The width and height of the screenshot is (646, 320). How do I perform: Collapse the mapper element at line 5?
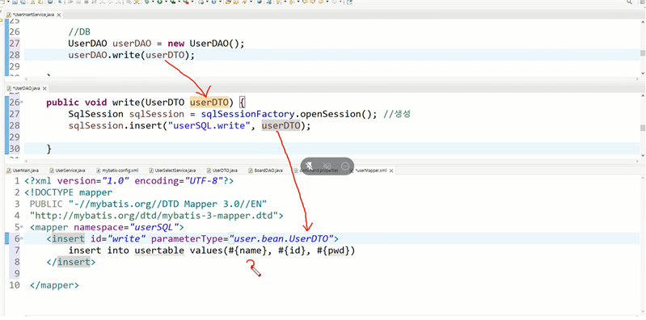tap(22, 227)
